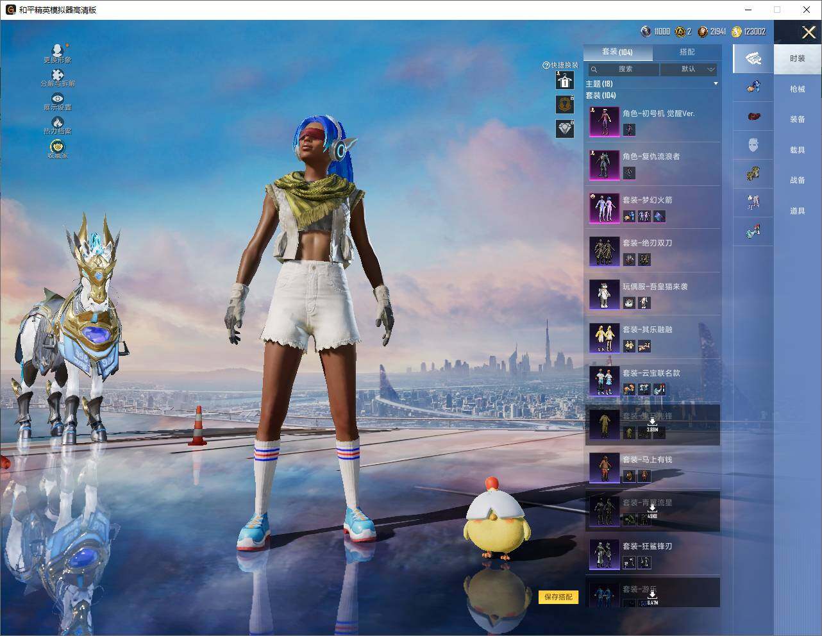Click first piece icon under 套装-梦幻火箭
This screenshot has width=822, height=636.
click(629, 217)
